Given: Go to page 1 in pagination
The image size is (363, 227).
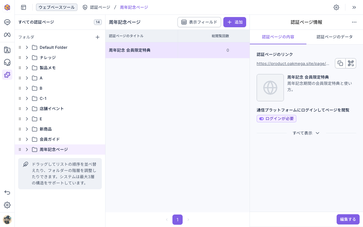Looking at the screenshot, I should point(178,220).
